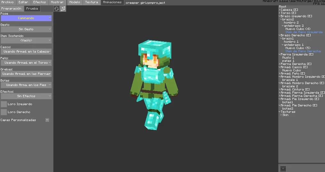Image resolution: width=325 pixels, height=172 pixels.
Task: Switch to the Modelo tab
Action: pyautogui.click(x=75, y=2)
